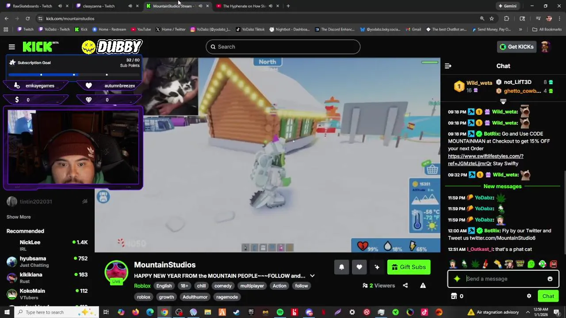Image resolution: width=566 pixels, height=318 pixels.
Task: Toggle stream notifications bell
Action: pyautogui.click(x=341, y=267)
